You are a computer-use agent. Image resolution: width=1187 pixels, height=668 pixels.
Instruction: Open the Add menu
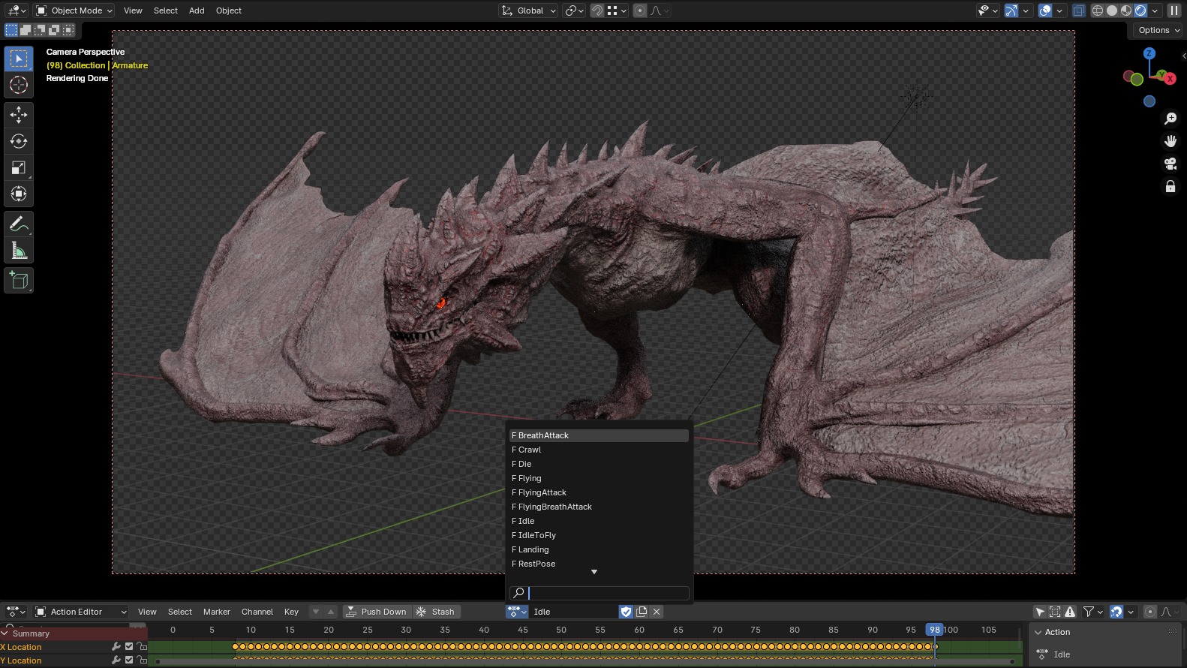[197, 11]
